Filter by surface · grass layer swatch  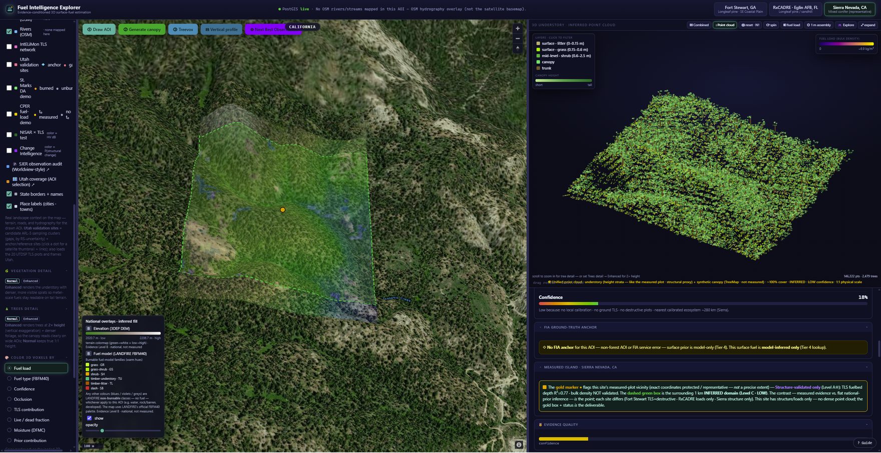click(x=538, y=50)
